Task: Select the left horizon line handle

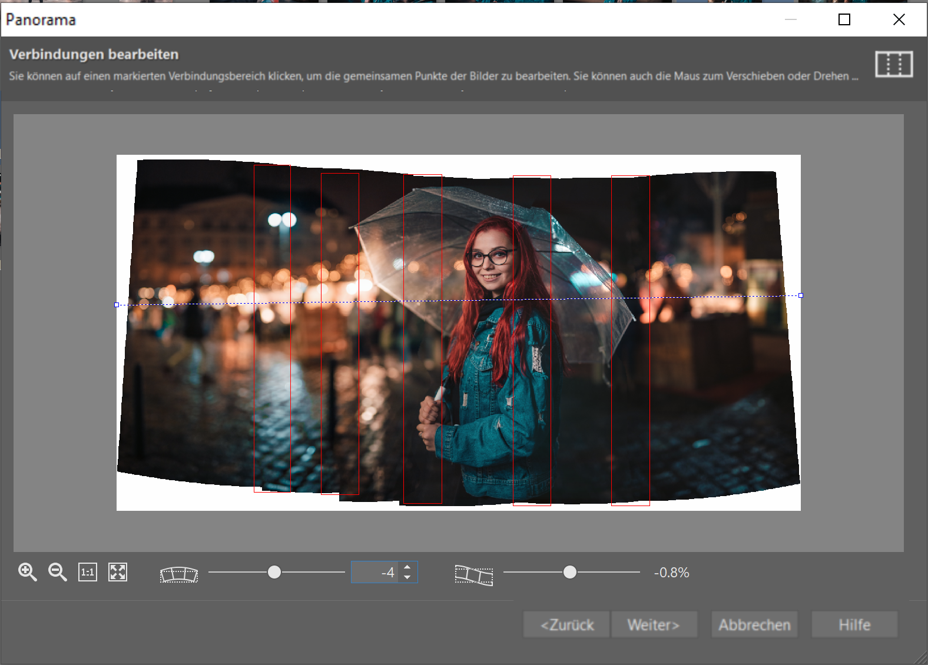Action: [x=117, y=305]
